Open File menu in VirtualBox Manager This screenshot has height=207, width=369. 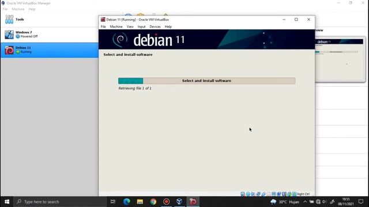coord(5,9)
